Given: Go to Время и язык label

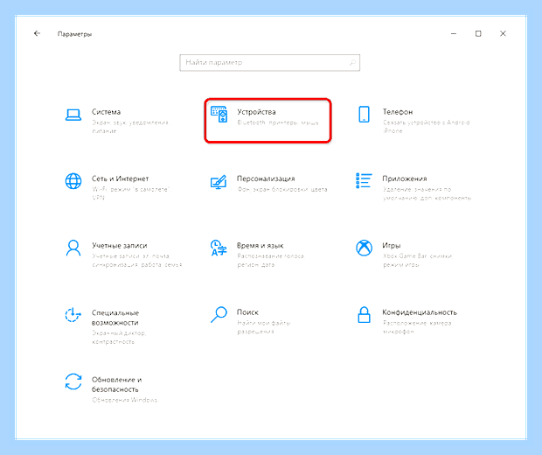Looking at the screenshot, I should tap(260, 245).
